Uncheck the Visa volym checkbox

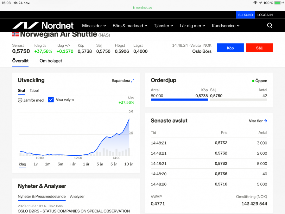coord(51,100)
